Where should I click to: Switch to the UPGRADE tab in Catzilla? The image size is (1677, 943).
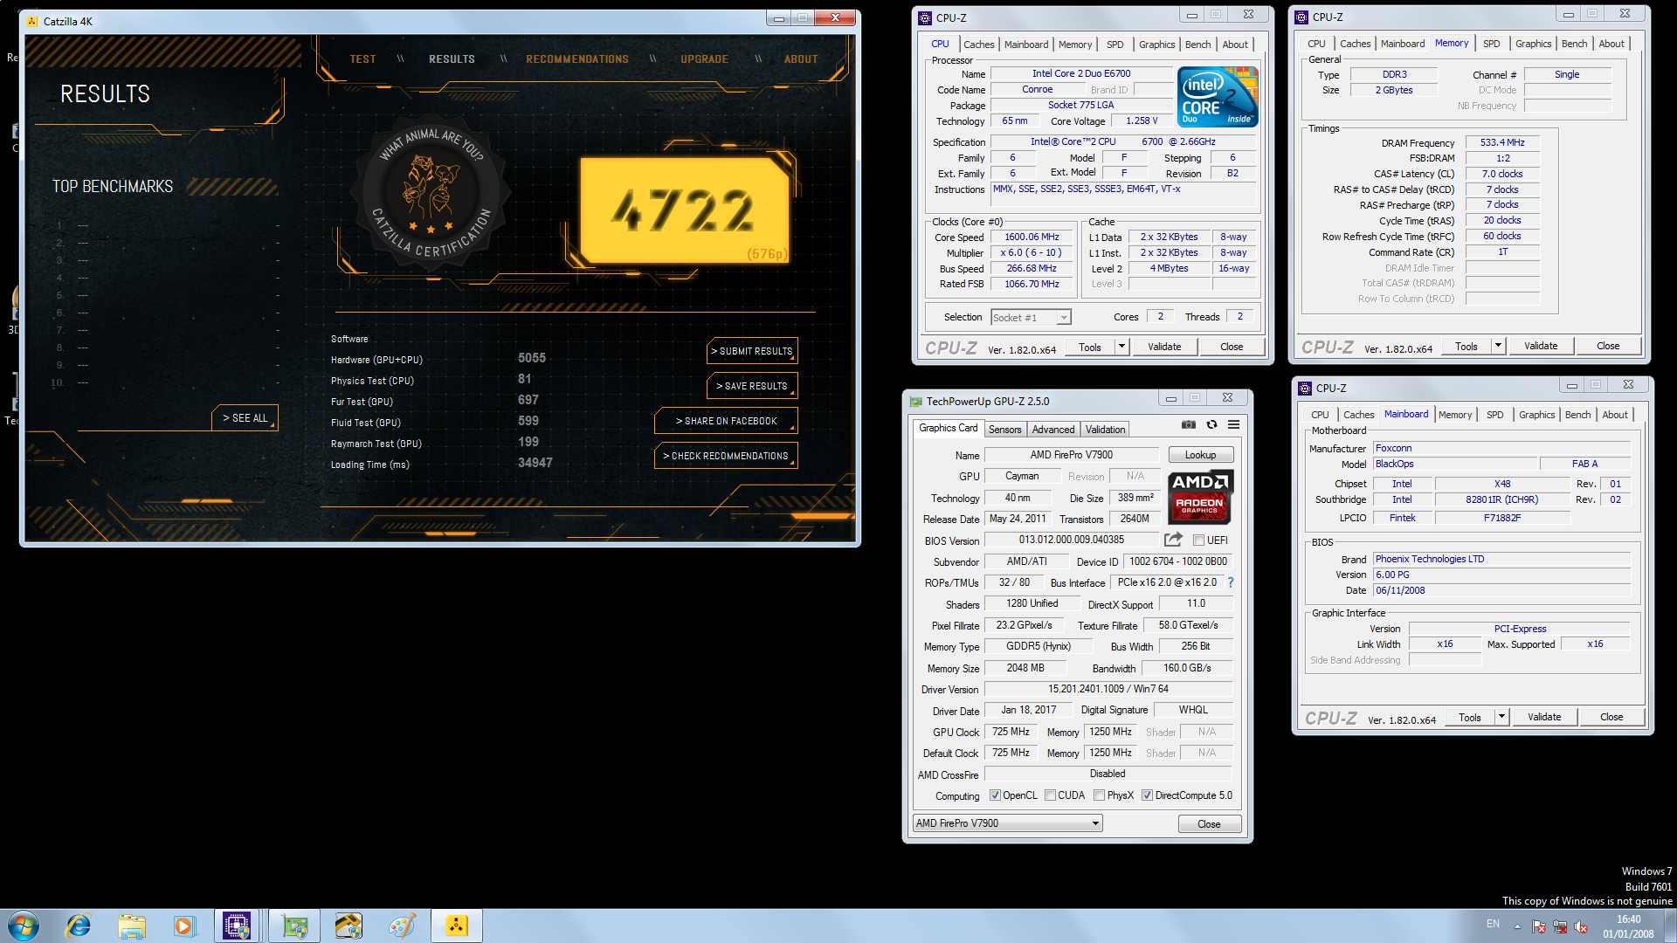tap(704, 59)
